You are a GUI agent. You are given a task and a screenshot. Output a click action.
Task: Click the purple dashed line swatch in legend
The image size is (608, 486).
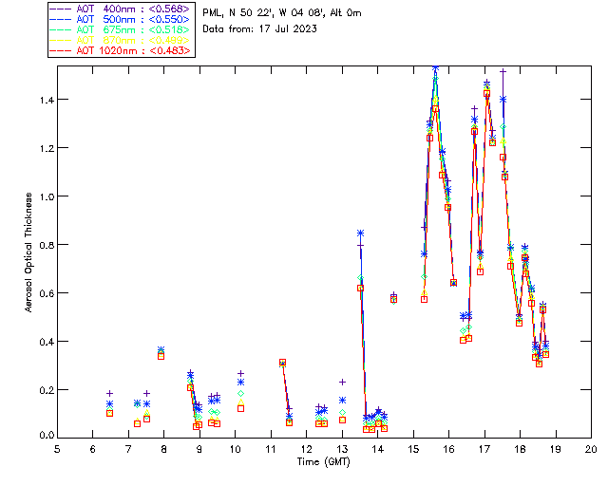[61, 9]
